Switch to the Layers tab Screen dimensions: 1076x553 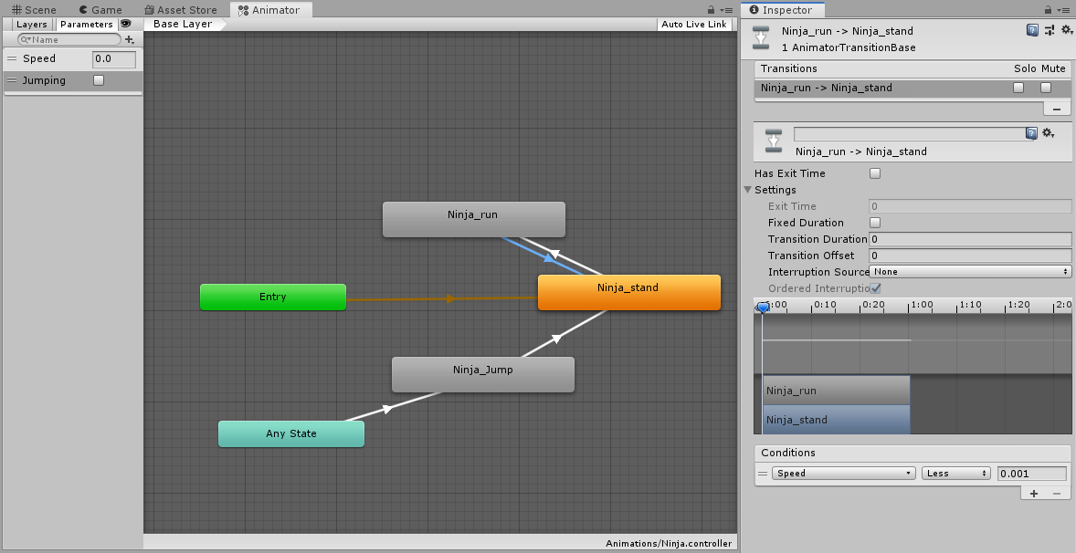pos(32,25)
